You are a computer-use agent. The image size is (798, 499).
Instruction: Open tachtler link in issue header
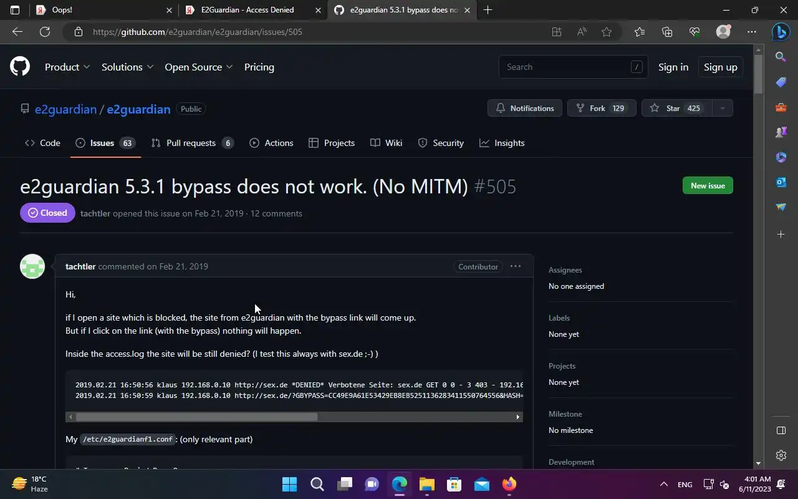(95, 213)
